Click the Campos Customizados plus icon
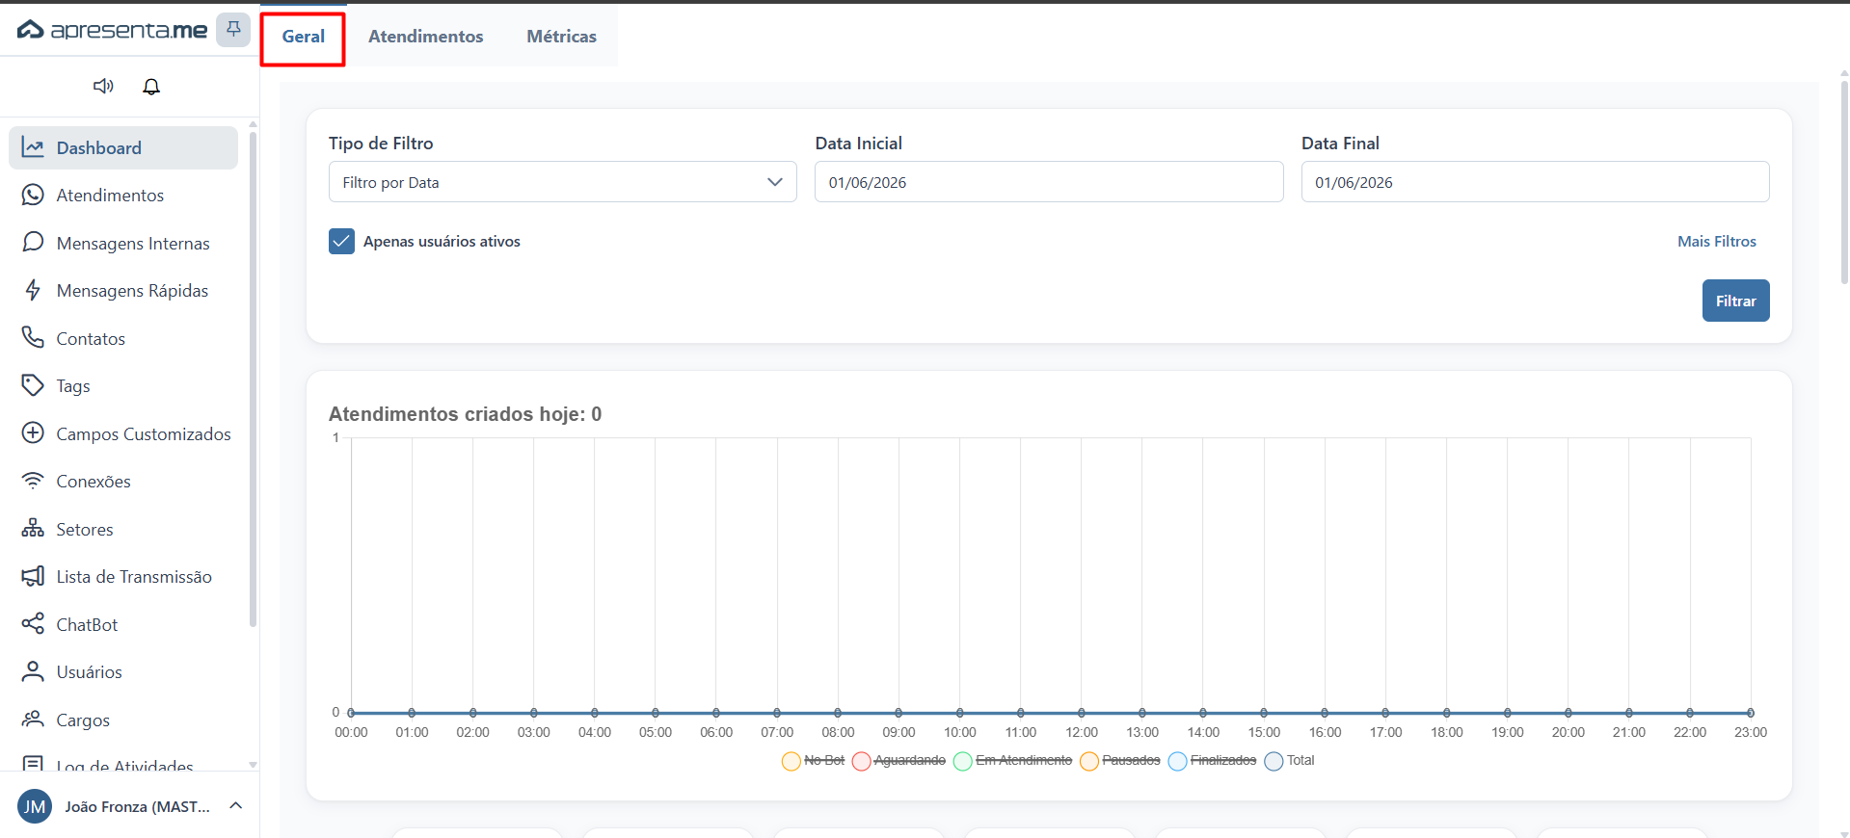Screen dimensions: 1850x838 33,432
